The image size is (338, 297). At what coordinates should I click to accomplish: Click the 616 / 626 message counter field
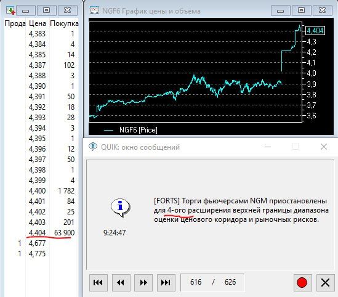(x=212, y=282)
